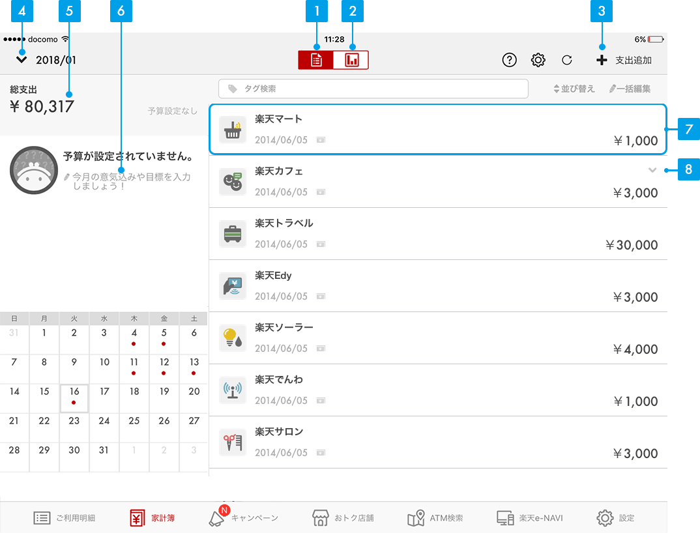This screenshot has height=533, width=700.
Task: Expand the 楽天カフェ entry chevron
Action: 652,170
